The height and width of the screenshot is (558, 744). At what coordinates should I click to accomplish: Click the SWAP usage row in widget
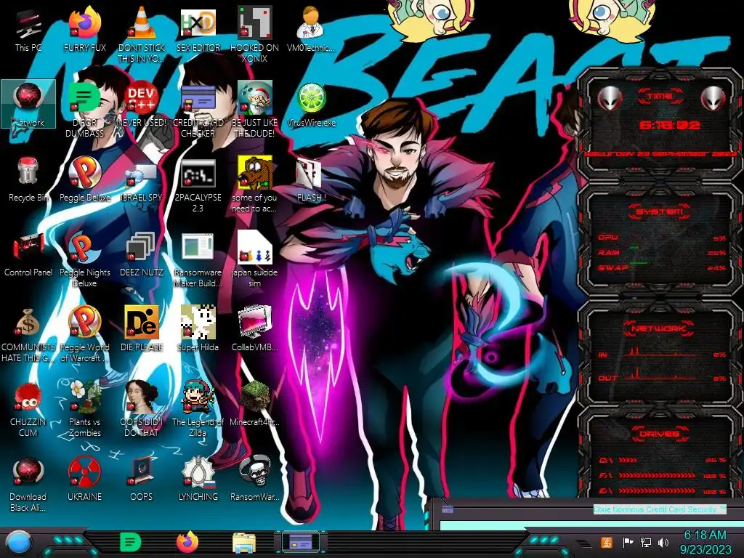pyautogui.click(x=663, y=267)
